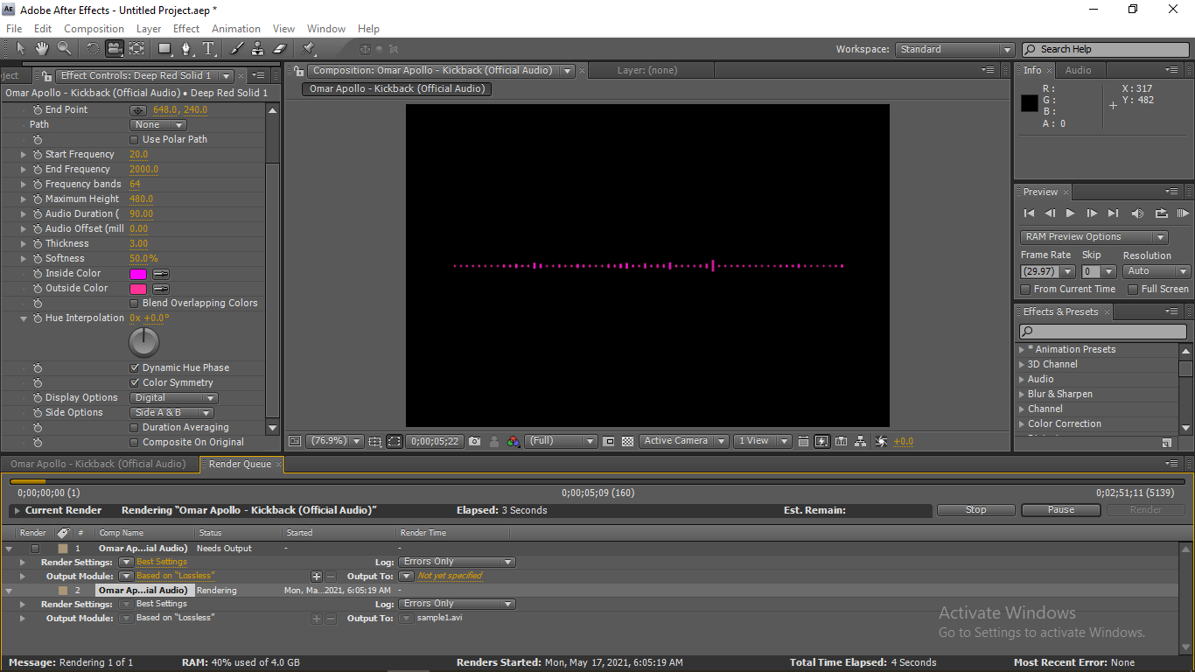Open Composition Flowchart button
1195x672 pixels.
(861, 442)
